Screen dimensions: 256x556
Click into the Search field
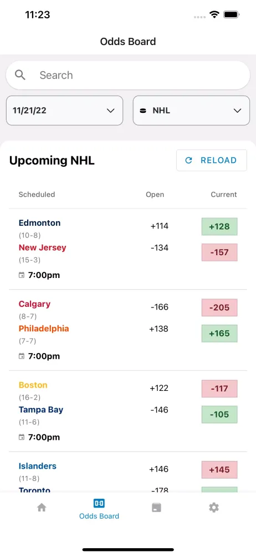pos(128,75)
